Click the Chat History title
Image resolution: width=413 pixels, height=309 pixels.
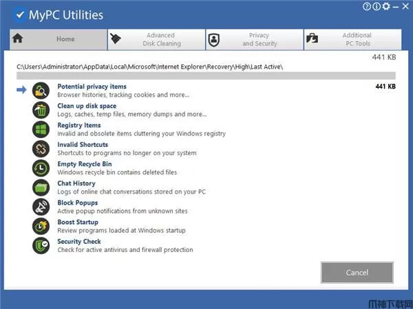tap(76, 183)
